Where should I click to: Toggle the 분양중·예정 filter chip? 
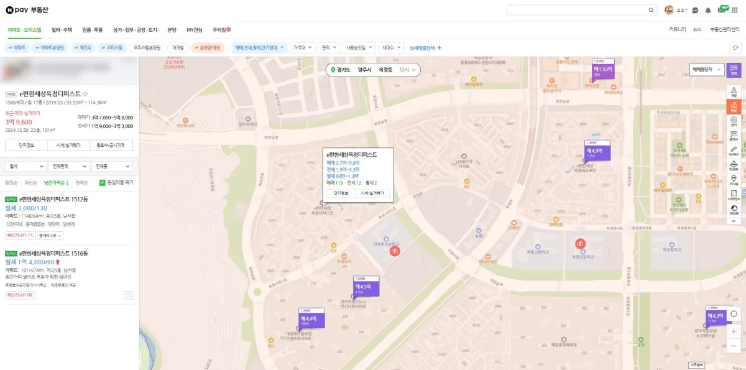pos(208,47)
